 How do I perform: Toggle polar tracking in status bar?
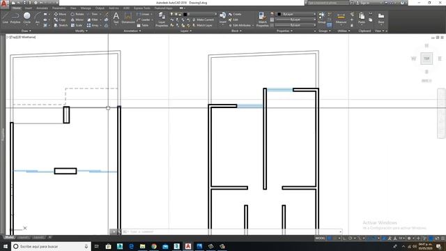click(x=351, y=238)
